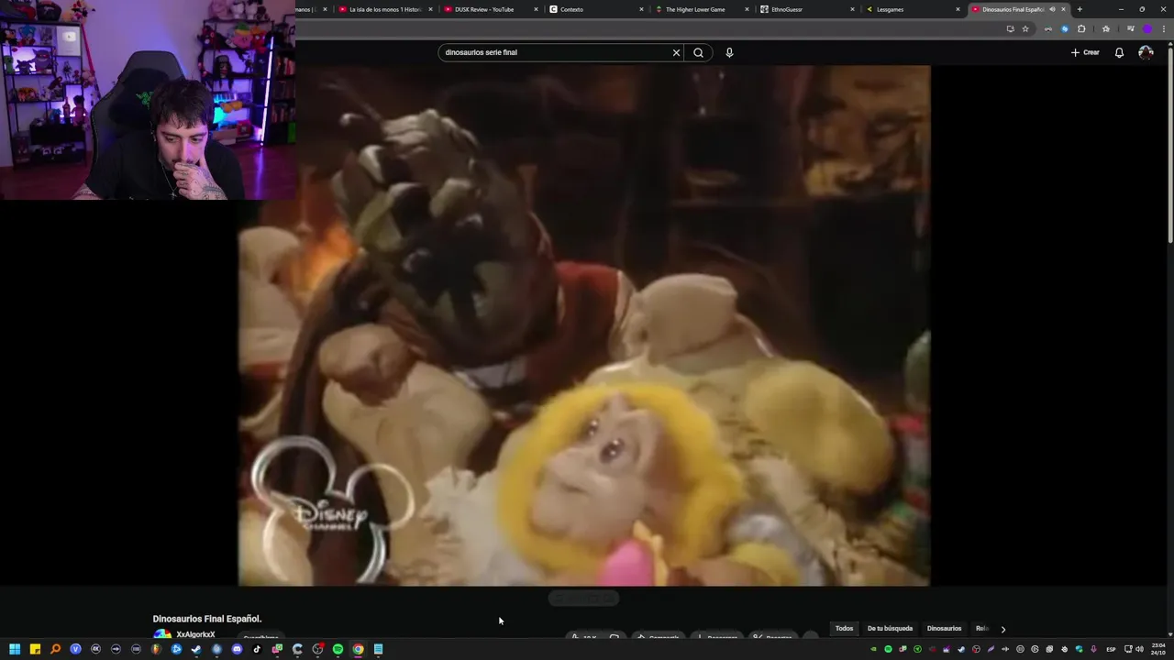Close the EthnoGuessr tab

click(852, 9)
